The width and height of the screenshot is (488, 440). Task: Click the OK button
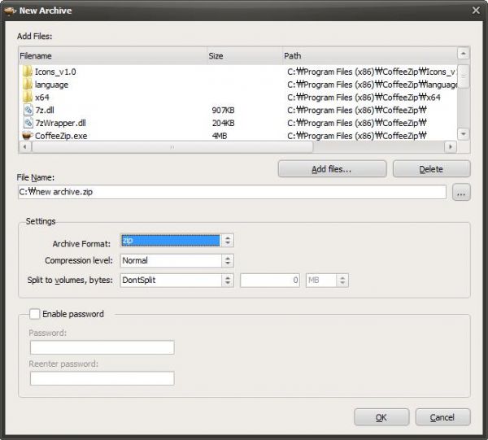coord(381,417)
